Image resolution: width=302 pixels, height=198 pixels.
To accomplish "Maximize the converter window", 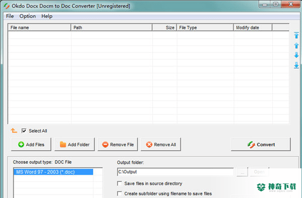I will tap(276, 4).
